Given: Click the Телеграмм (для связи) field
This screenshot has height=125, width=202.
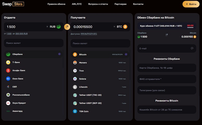Looking at the screenshot, I should pyautogui.click(x=167, y=90).
